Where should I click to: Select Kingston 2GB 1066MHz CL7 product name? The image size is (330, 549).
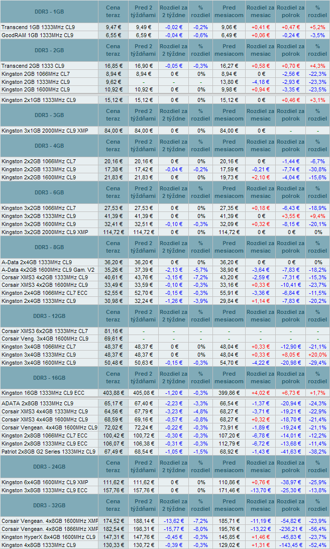(36, 74)
